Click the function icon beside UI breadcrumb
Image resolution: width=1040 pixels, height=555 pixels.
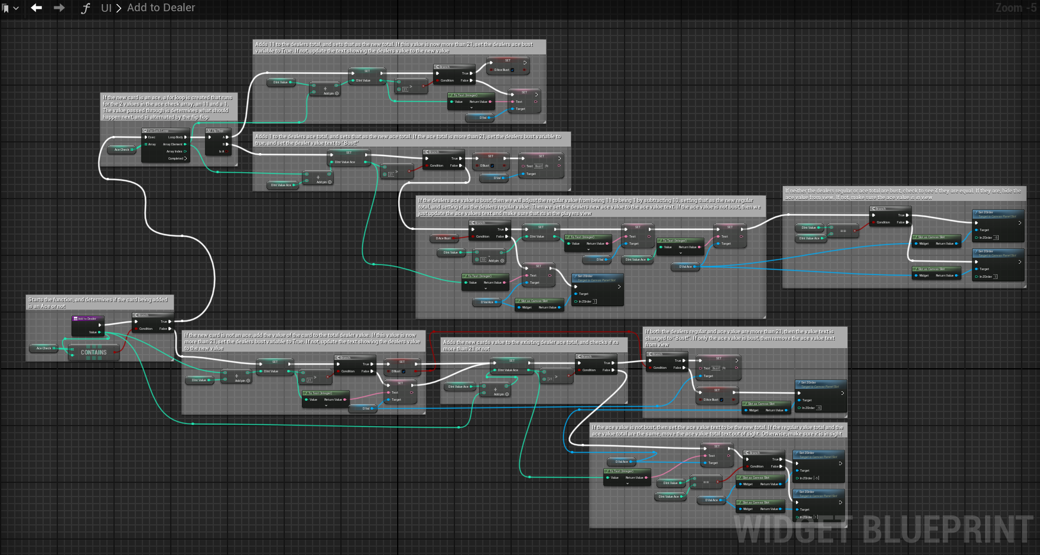(x=86, y=8)
